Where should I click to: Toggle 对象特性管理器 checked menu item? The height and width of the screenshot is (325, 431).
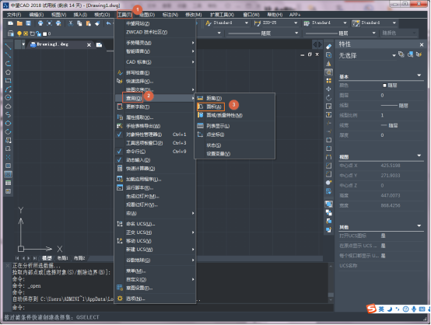pyautogui.click(x=155, y=135)
